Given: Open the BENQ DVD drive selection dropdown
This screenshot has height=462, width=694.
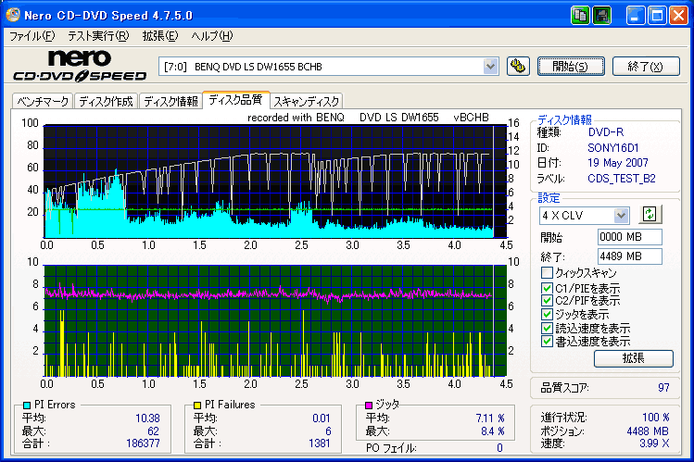Looking at the screenshot, I should 491,66.
